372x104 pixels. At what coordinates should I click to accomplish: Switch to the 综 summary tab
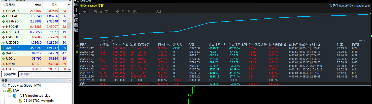click(84, 11)
